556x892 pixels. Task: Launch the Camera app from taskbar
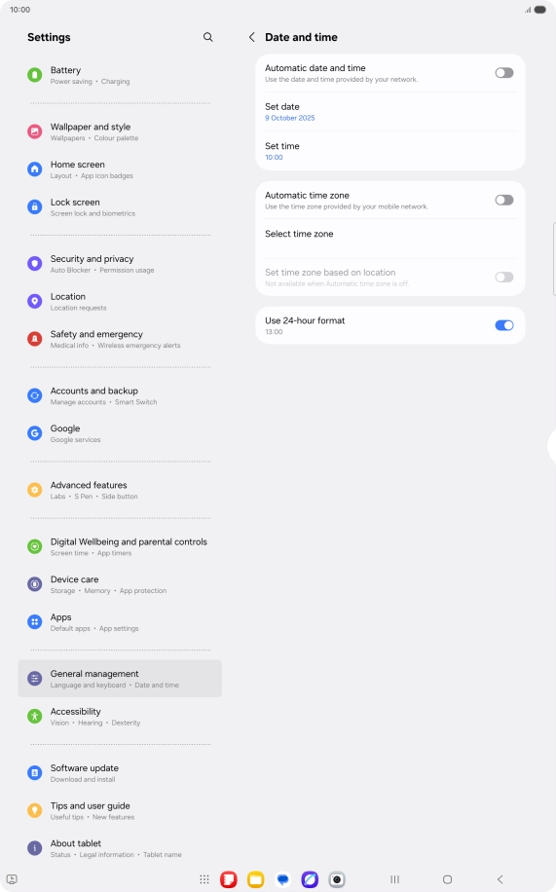[x=337, y=879]
